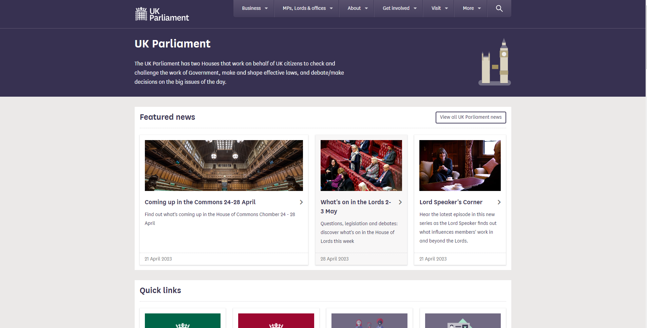
Task: Click the Lord Speaker card's 21 April 2023 date
Action: tap(433, 259)
